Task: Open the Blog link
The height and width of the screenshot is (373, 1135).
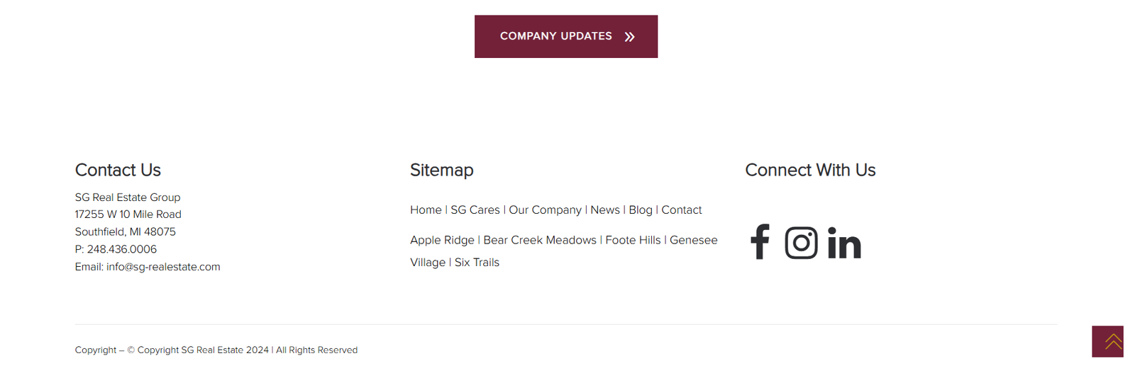Action: 641,210
